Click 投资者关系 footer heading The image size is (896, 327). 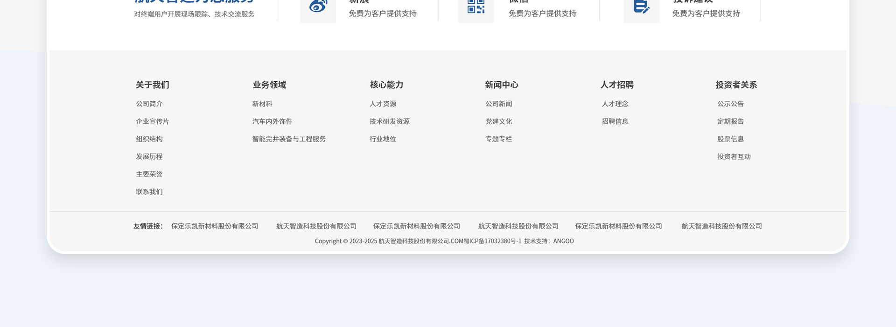(736, 85)
